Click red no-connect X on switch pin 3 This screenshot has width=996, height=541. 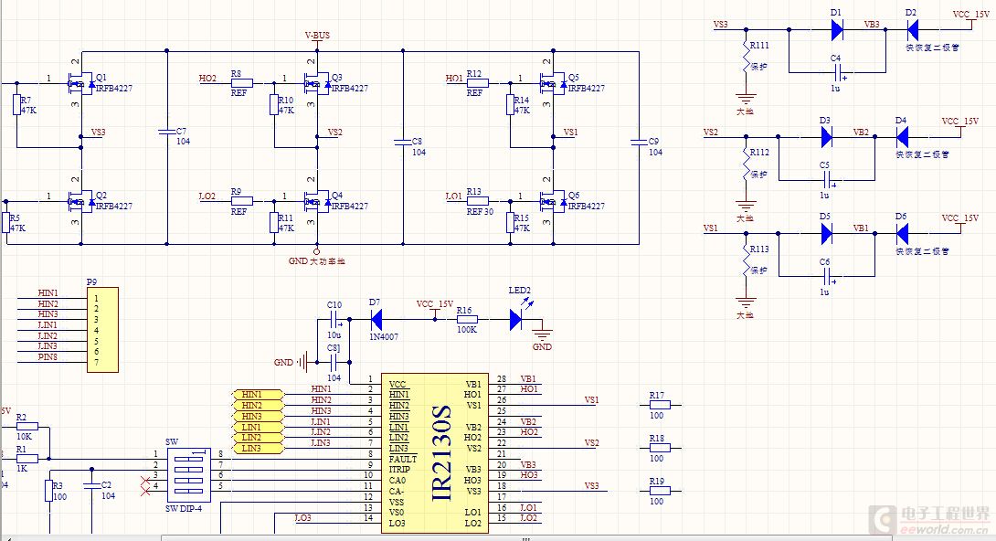point(145,481)
